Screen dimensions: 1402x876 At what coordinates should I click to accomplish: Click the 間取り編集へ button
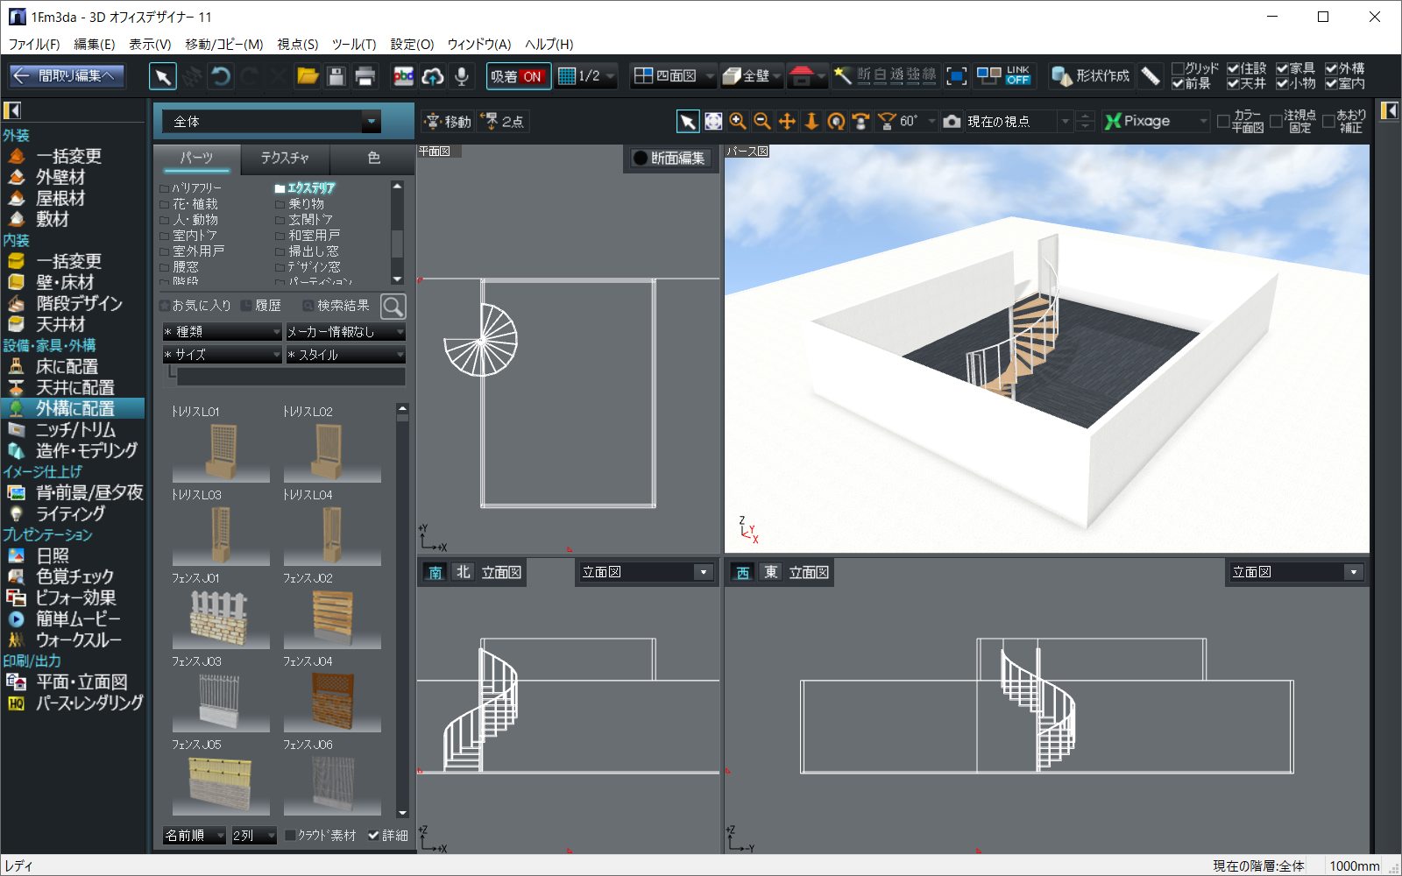pos(67,76)
